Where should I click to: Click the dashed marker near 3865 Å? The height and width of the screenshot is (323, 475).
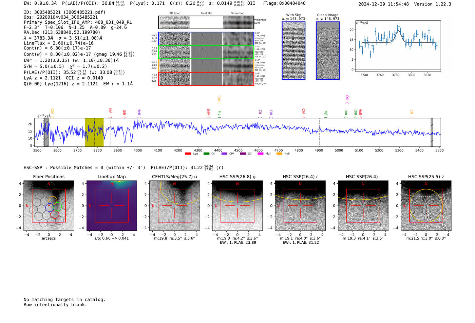(x=111, y=133)
